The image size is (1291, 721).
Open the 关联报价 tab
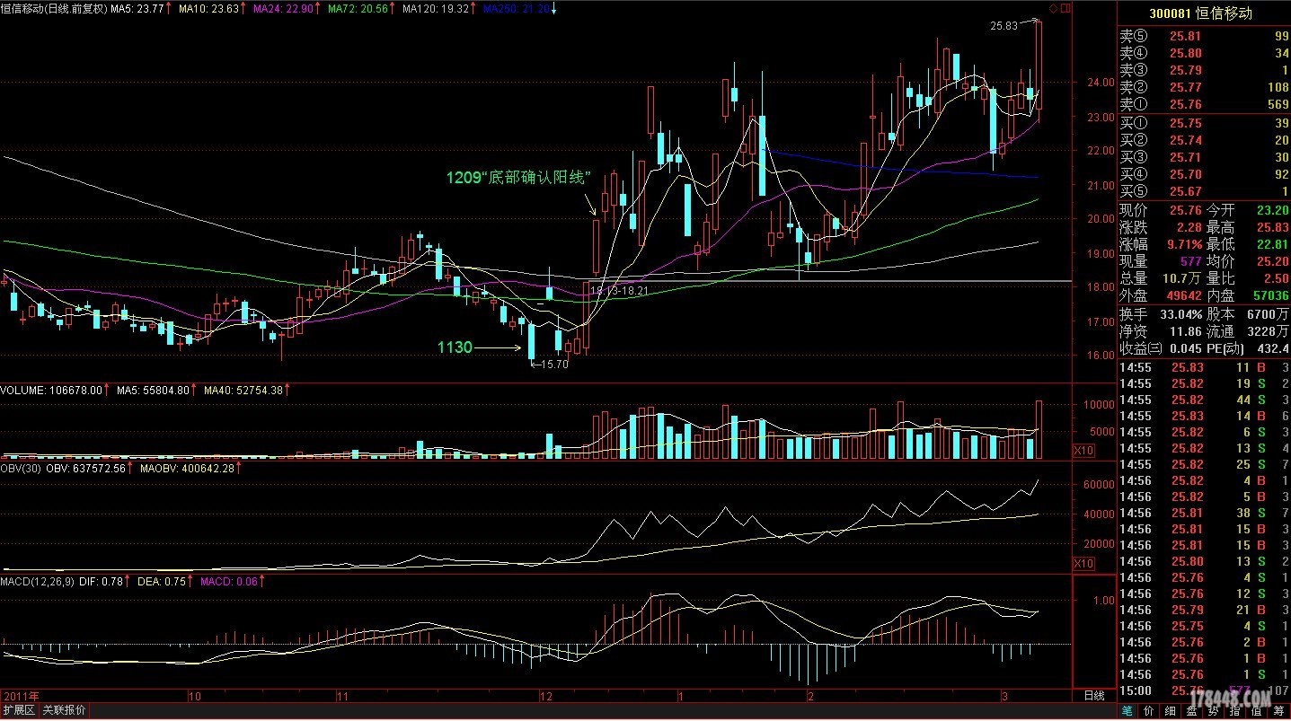63,710
